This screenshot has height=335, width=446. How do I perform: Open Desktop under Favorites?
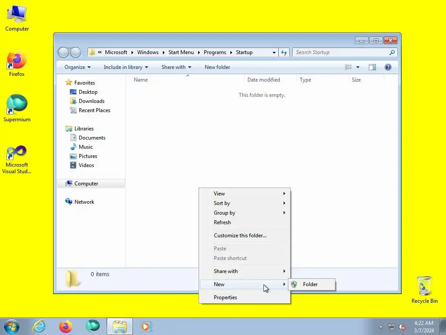pos(88,92)
